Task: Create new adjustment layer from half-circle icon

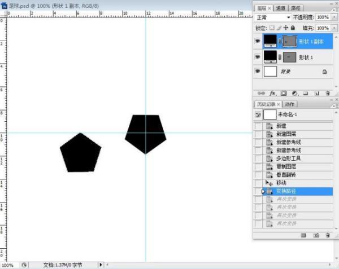Action: (x=294, y=93)
